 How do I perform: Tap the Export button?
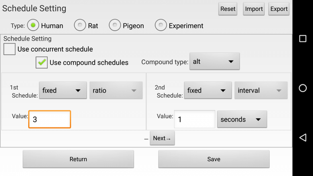[x=279, y=9]
